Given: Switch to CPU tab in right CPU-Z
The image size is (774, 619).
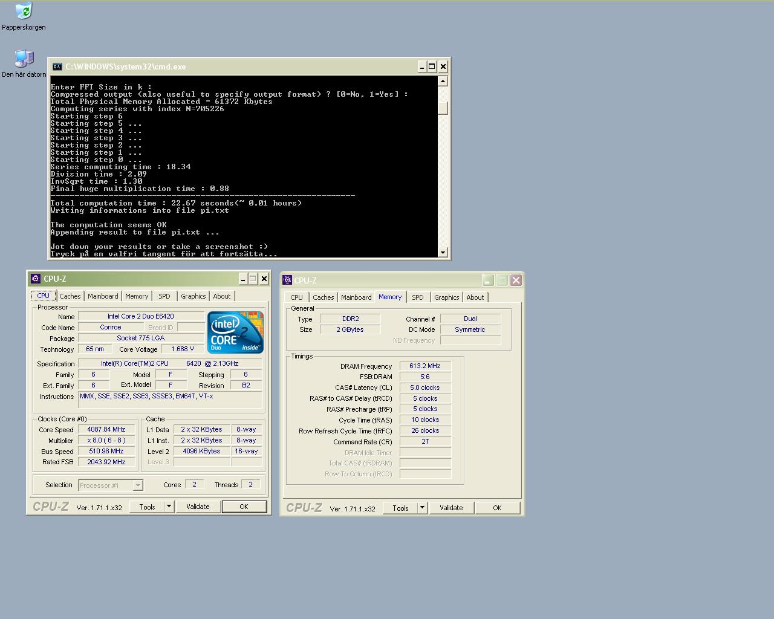Looking at the screenshot, I should pos(297,297).
